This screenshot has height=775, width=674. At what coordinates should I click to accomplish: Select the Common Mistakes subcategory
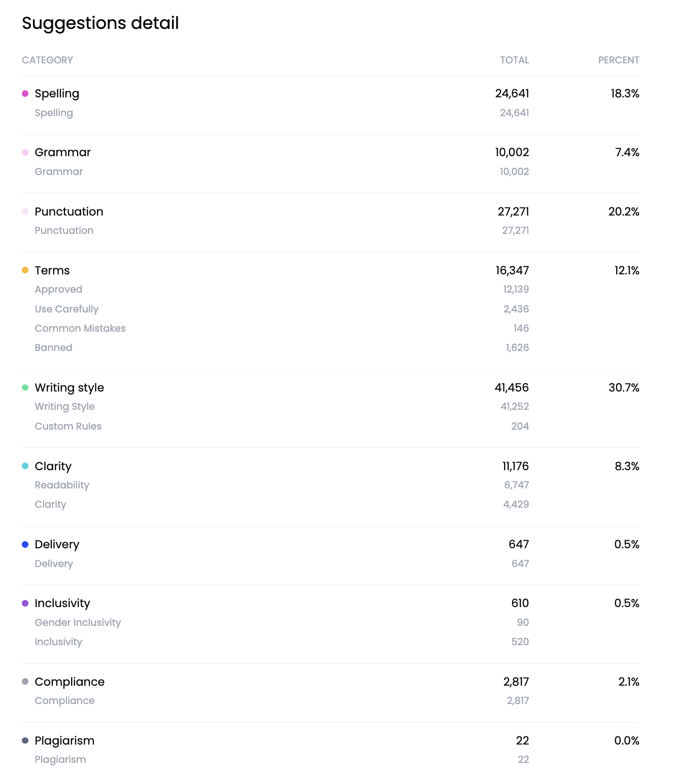pyautogui.click(x=80, y=328)
